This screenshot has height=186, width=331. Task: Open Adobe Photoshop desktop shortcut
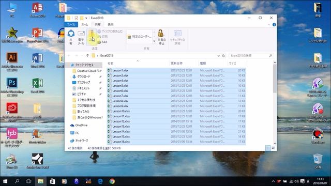pos(12,87)
